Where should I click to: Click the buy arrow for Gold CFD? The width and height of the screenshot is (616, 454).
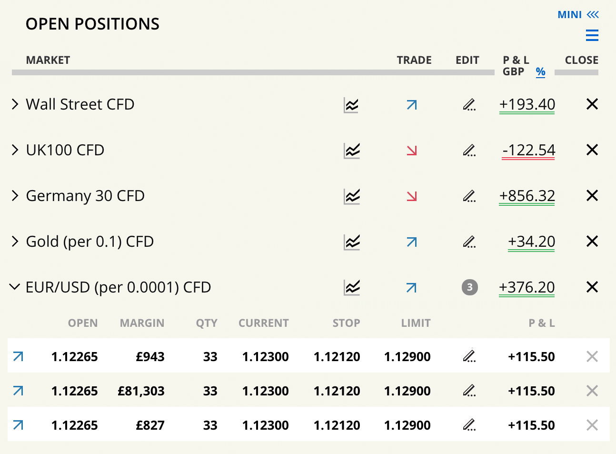(x=412, y=242)
